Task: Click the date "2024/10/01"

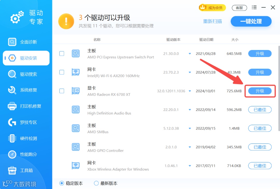Action: [206, 91]
